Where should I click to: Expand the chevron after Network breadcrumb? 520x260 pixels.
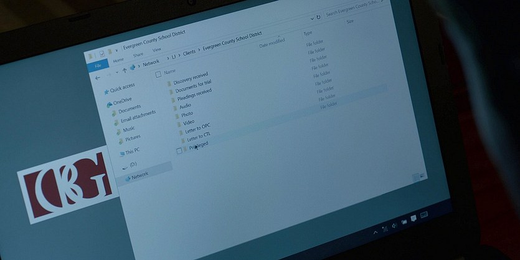[168, 59]
